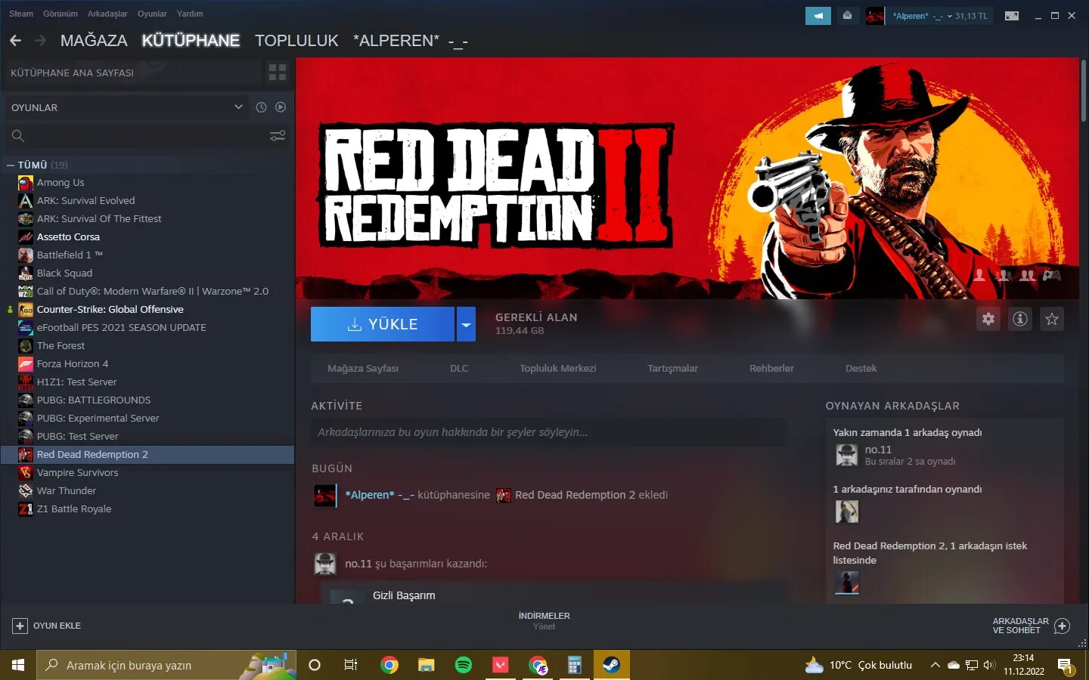The height and width of the screenshot is (680, 1089).
Task: Expand the OYUNLAR dropdown filter
Action: 127,107
